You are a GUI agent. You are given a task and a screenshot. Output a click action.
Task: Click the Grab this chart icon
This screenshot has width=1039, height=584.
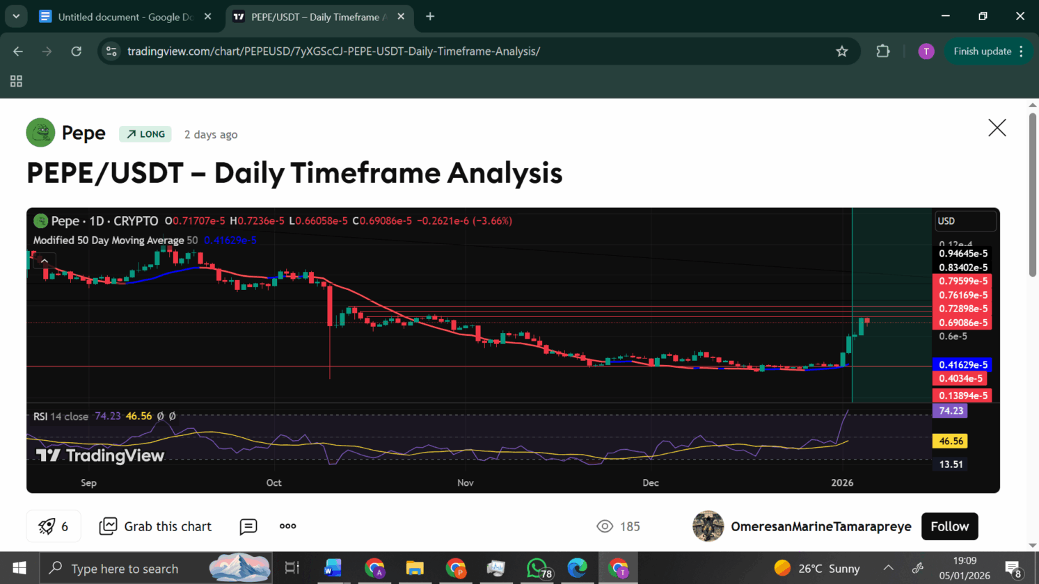click(108, 526)
